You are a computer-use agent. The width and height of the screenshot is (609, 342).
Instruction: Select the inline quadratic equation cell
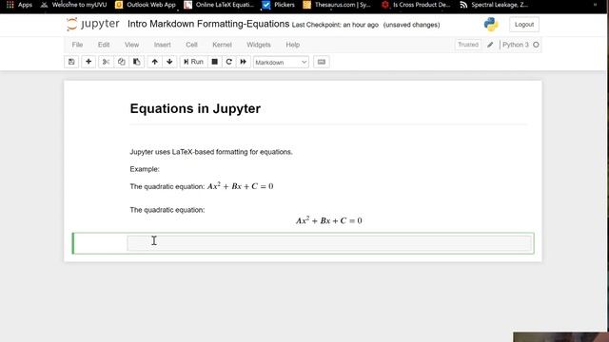(202, 186)
